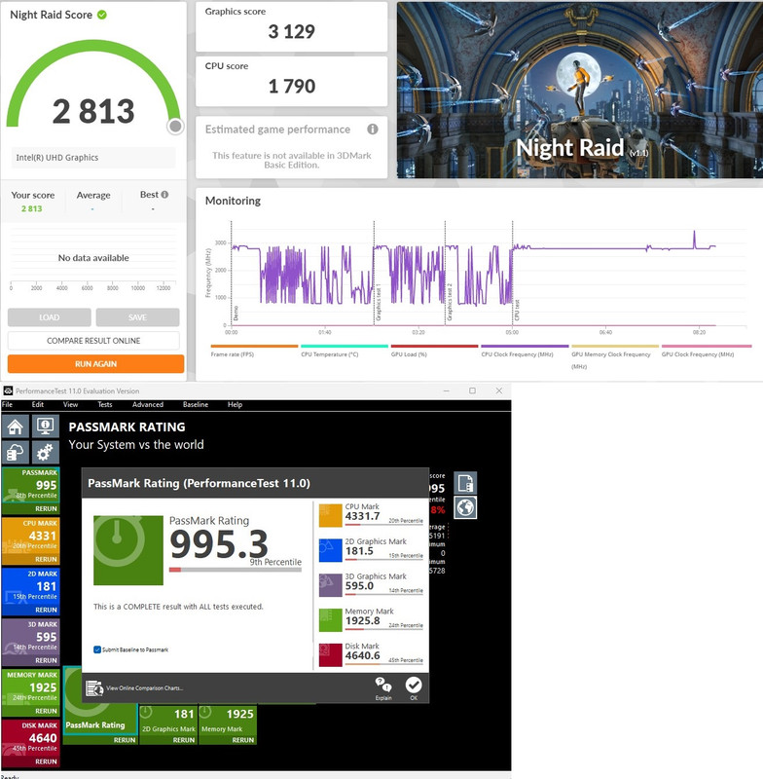This screenshot has height=779, width=763.
Task: Open the Tests menu
Action: click(x=105, y=404)
